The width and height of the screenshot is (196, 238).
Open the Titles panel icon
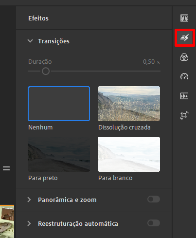184,18
